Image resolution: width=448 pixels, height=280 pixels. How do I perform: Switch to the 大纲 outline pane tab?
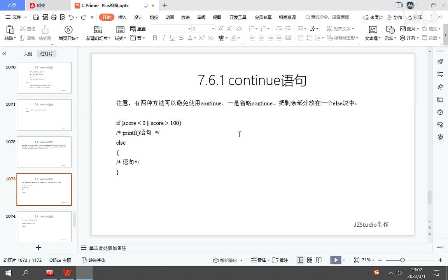(x=28, y=54)
